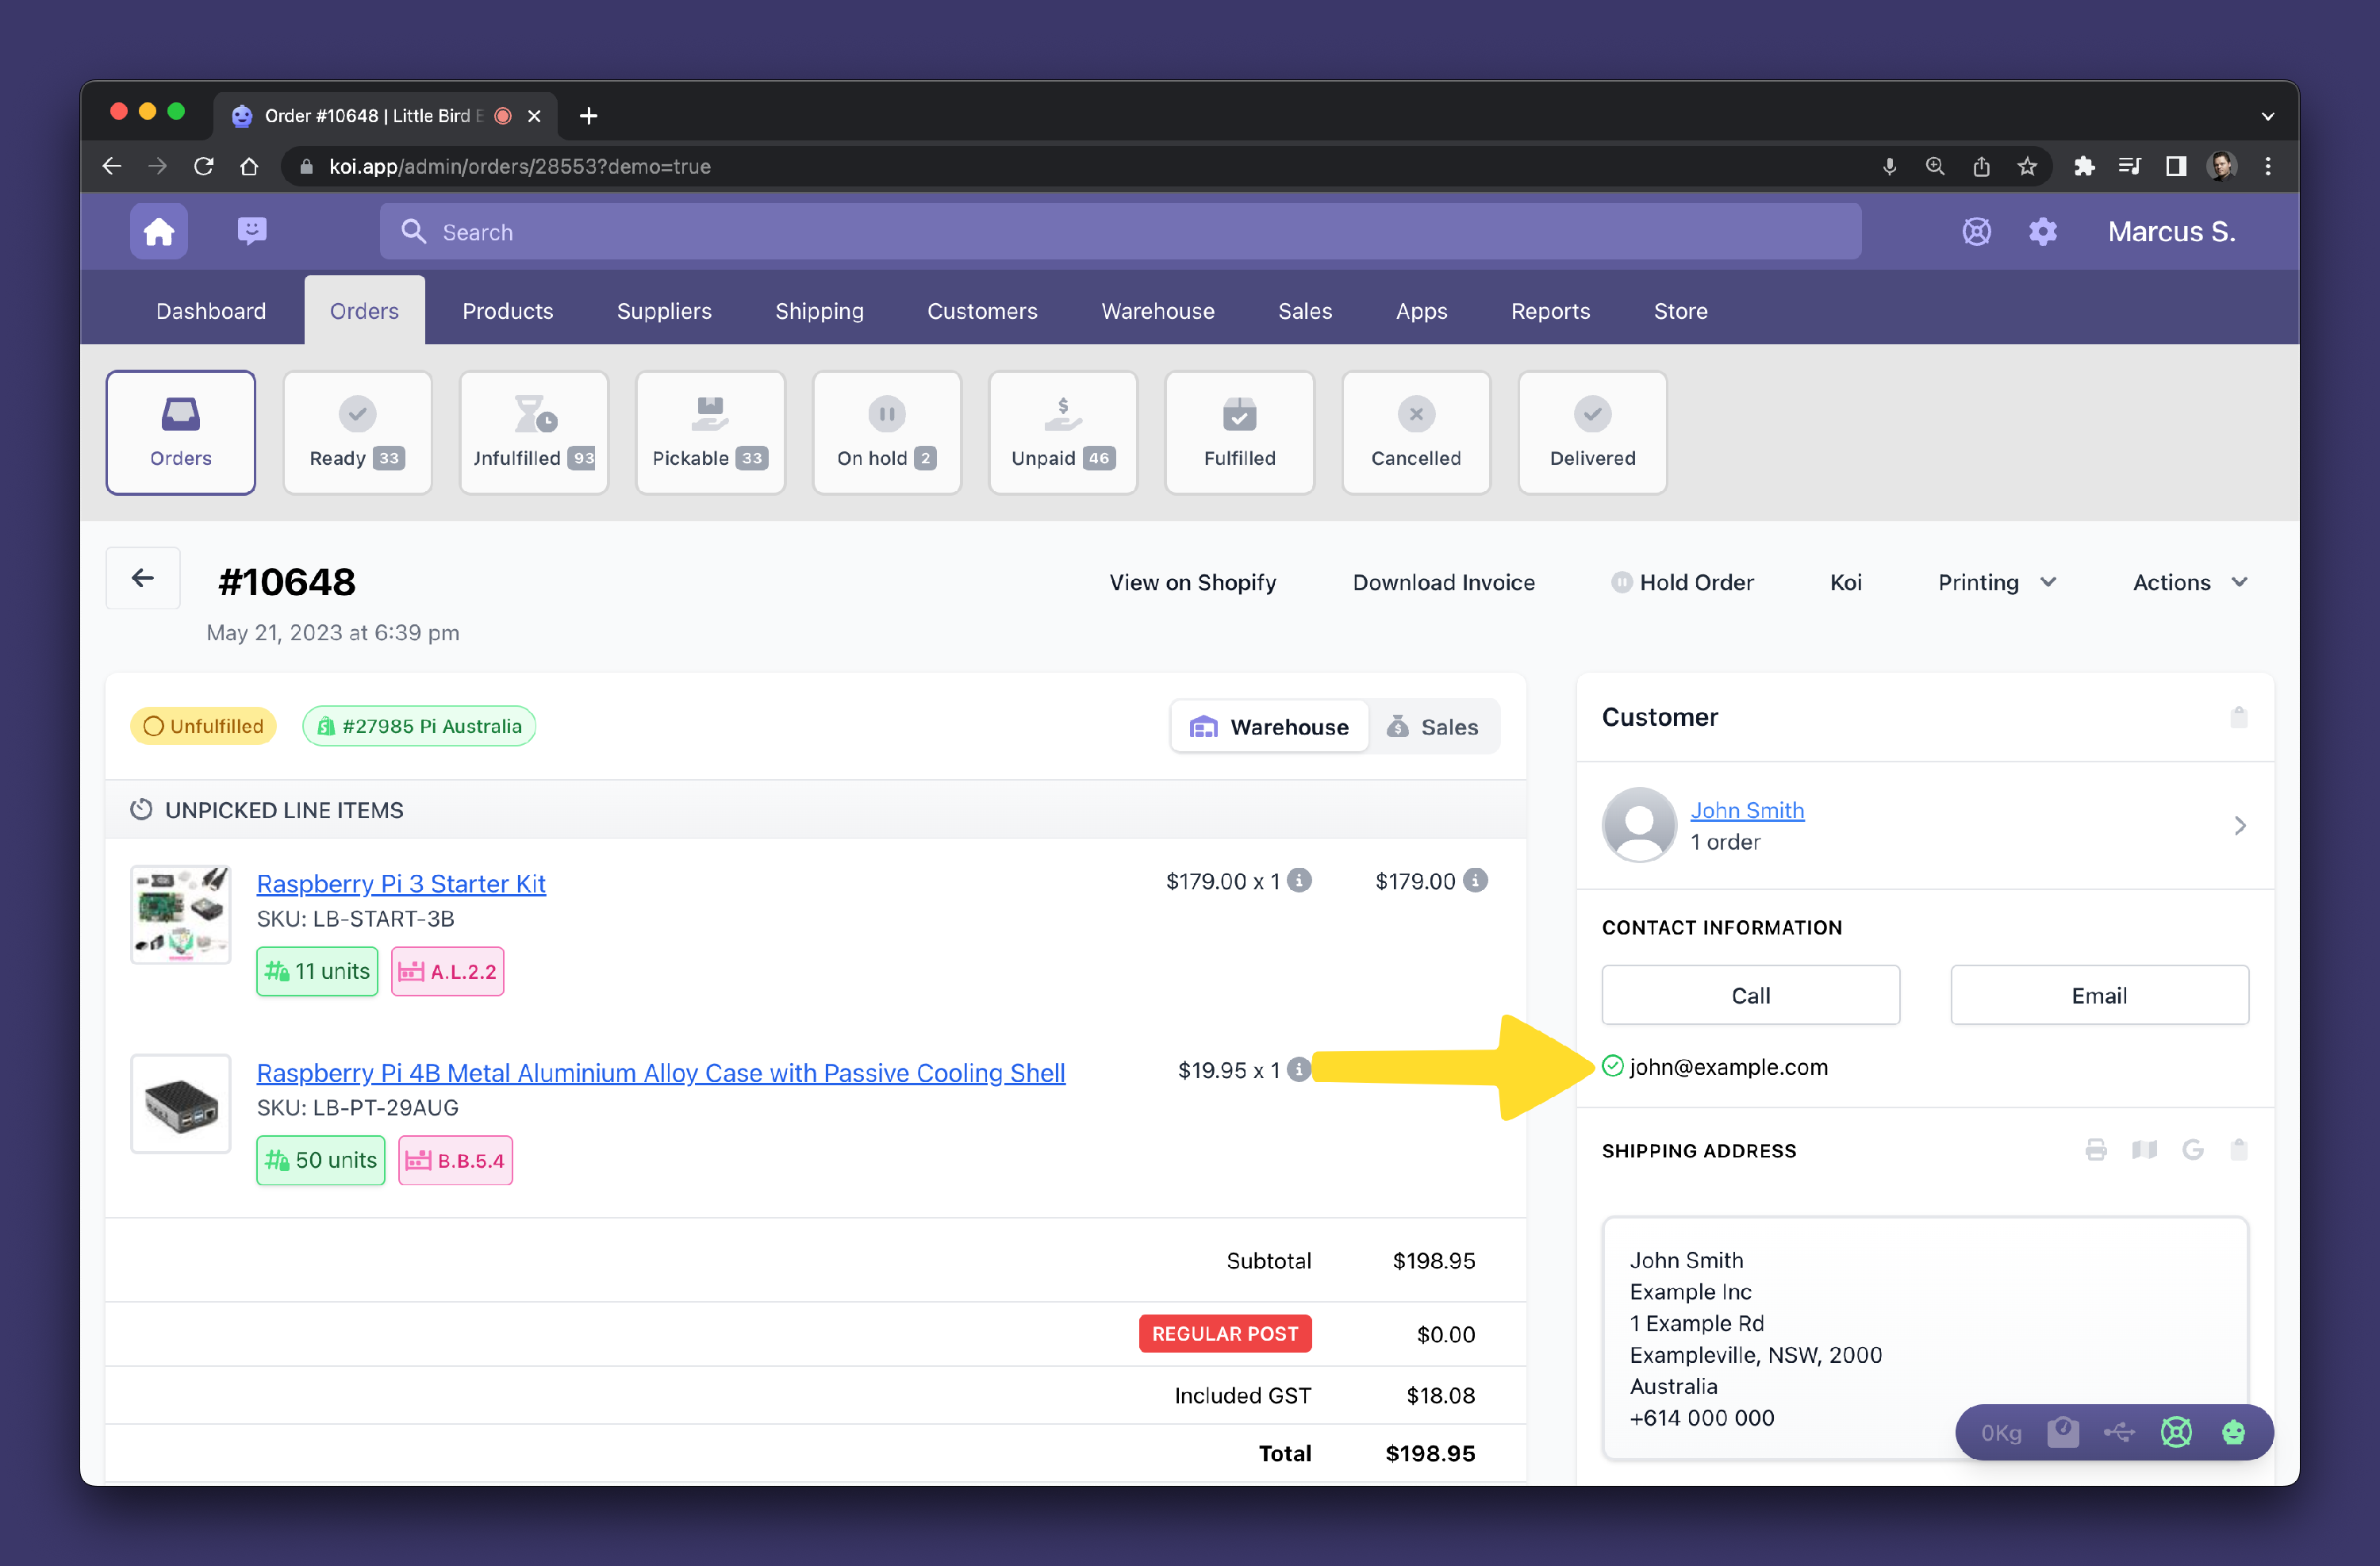This screenshot has width=2380, height=1566.
Task: Toggle Hold Order
Action: pyautogui.click(x=1682, y=582)
